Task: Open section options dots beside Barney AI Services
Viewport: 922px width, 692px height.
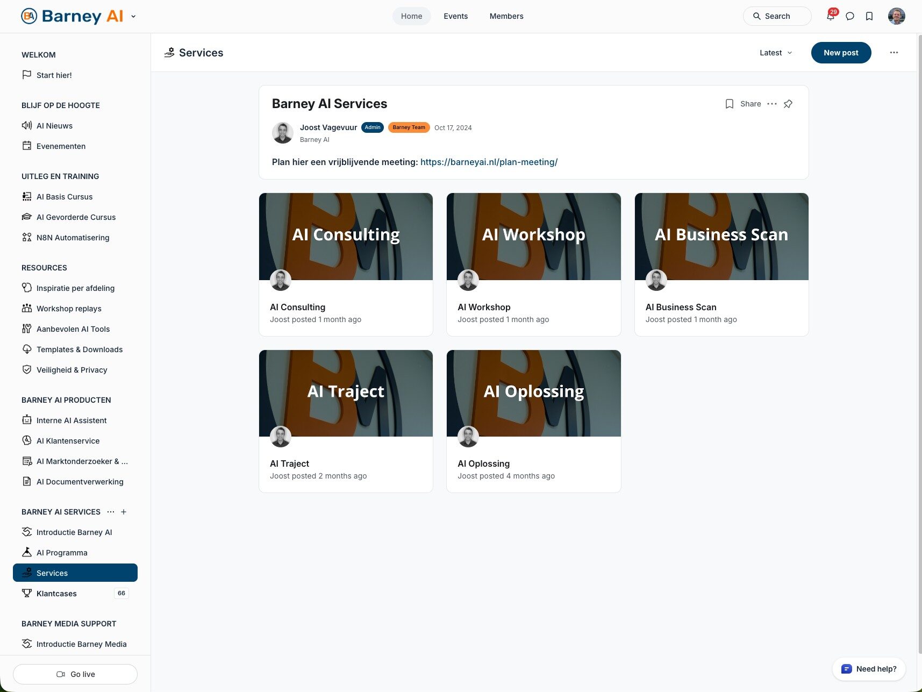Action: [x=111, y=512]
